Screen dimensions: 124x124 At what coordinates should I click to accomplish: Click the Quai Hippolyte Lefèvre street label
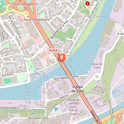[x=66, y=78]
